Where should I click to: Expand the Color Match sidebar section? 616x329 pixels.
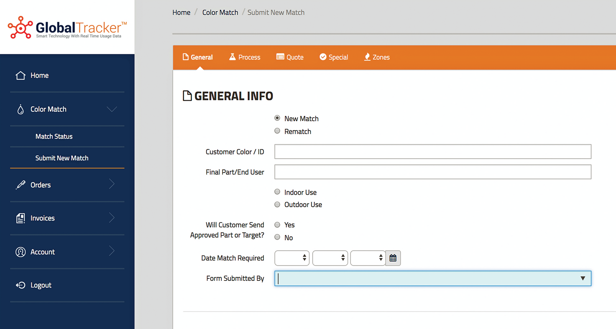(112, 109)
